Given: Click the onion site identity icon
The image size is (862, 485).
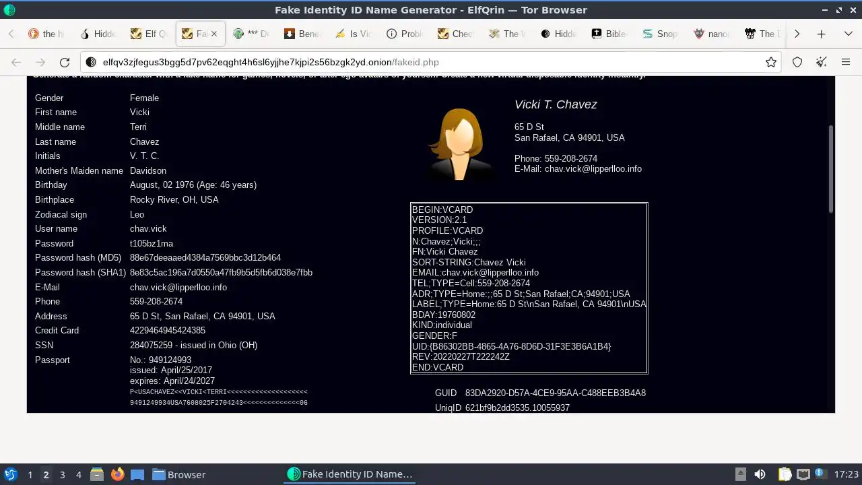Looking at the screenshot, I should [91, 62].
